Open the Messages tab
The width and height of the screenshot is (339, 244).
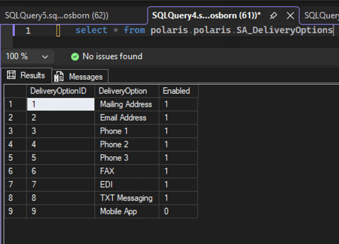point(80,77)
